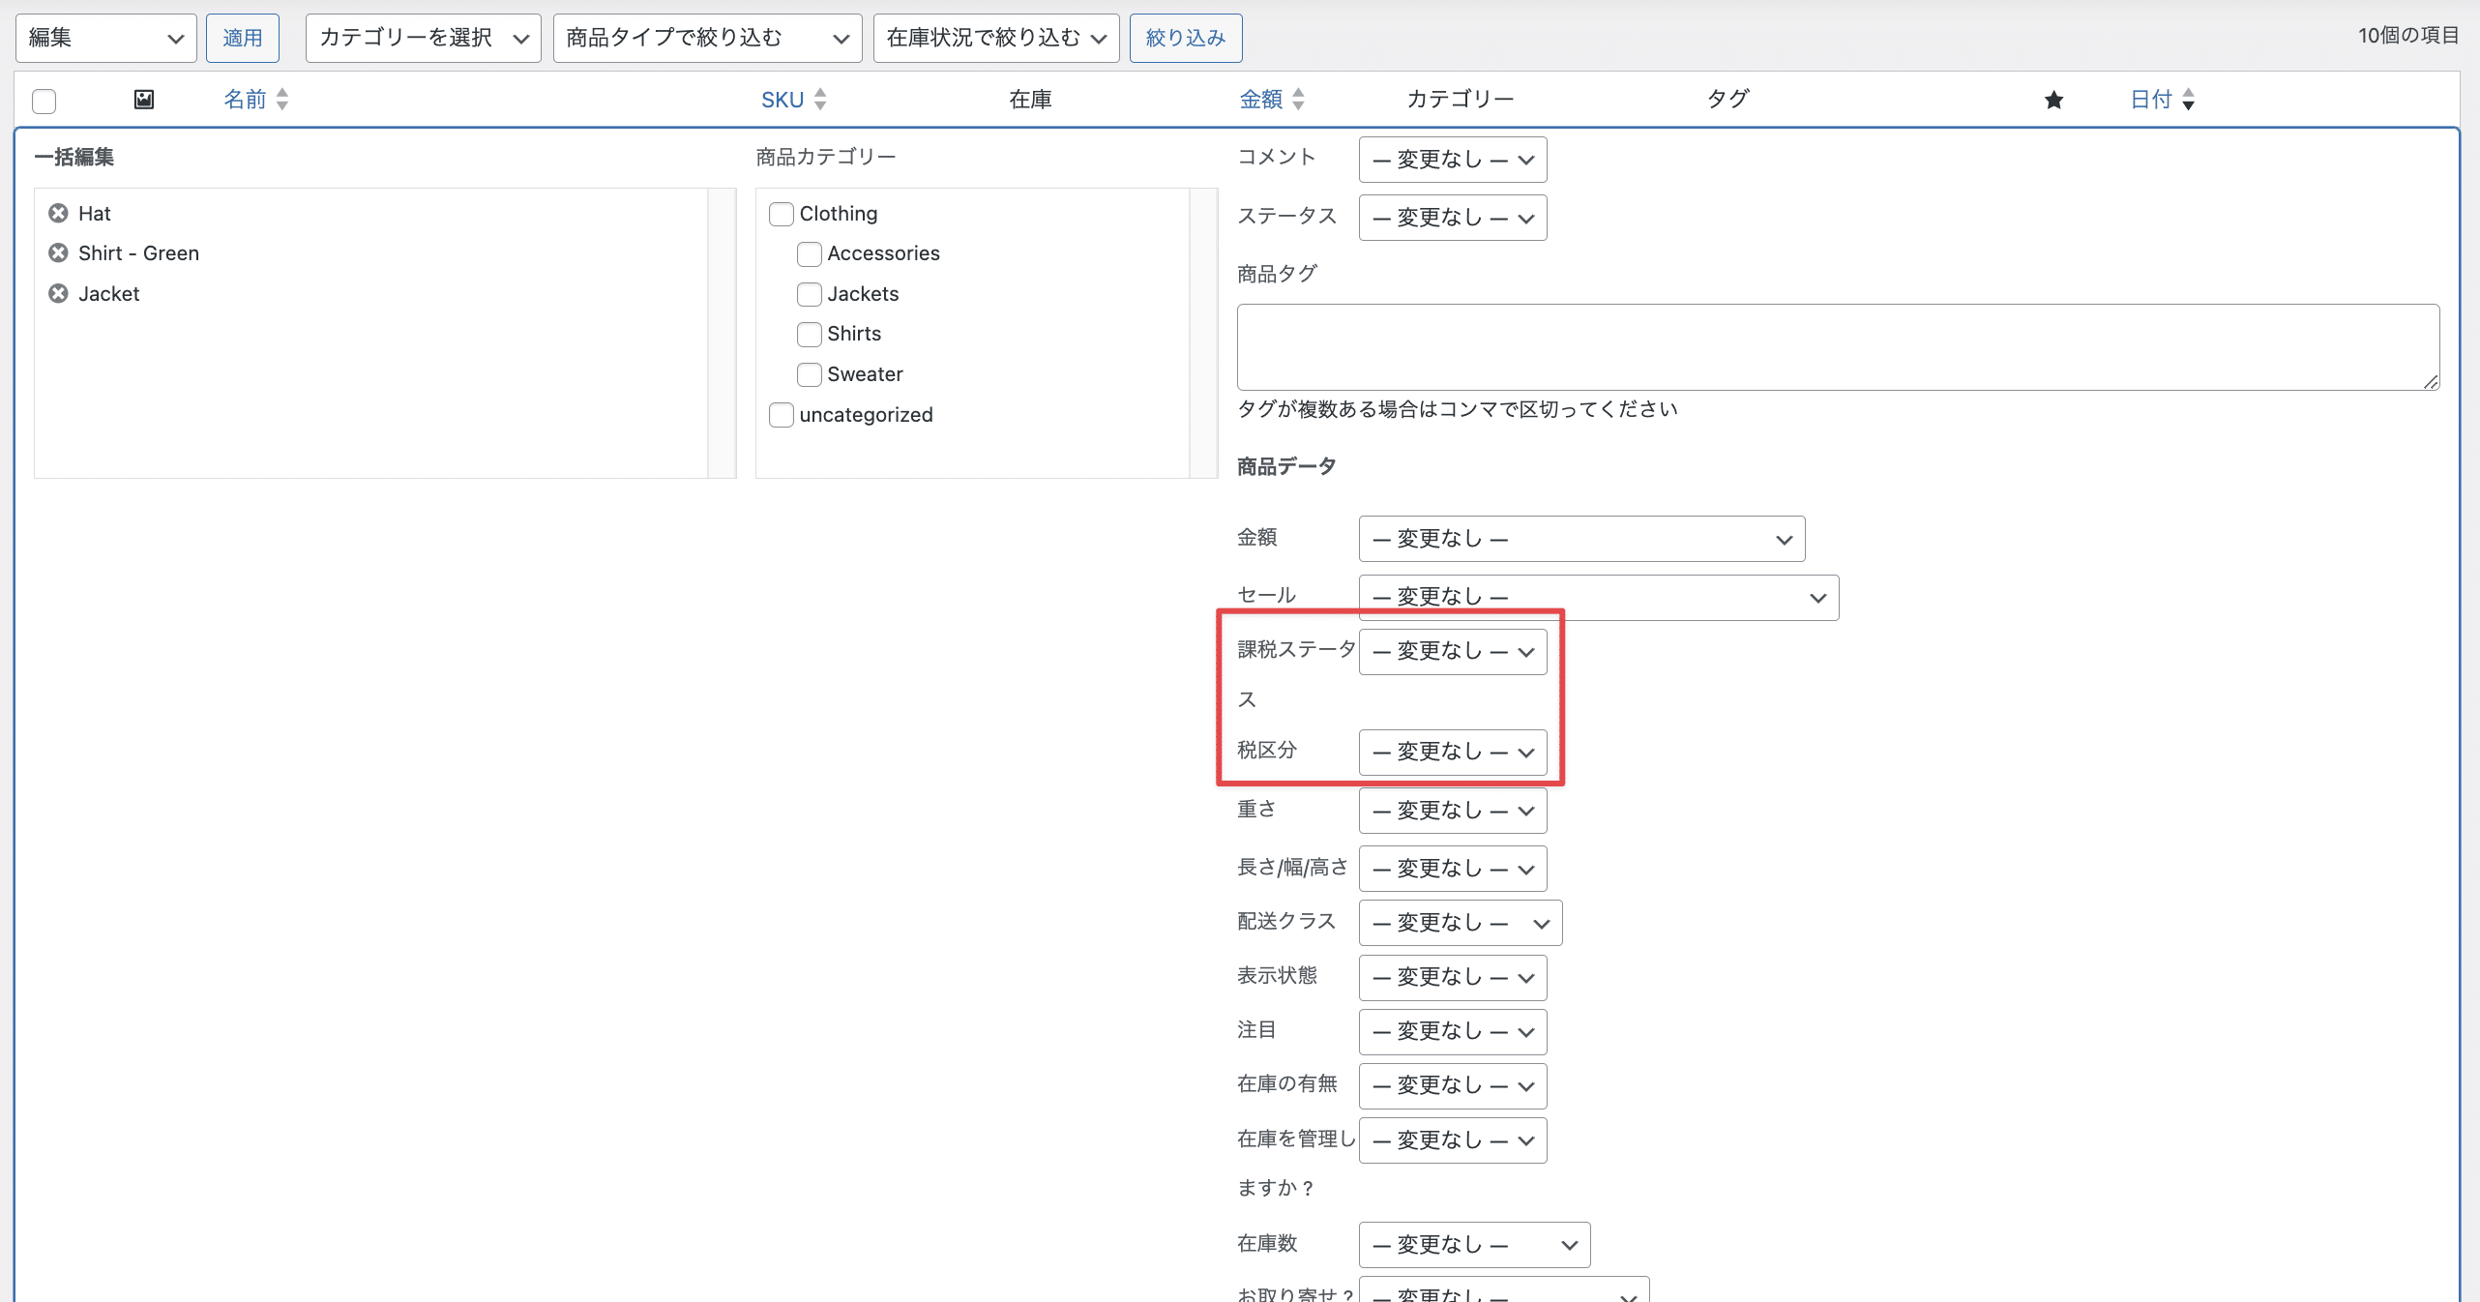Screen dimensions: 2480x1302
Task: Open the 税区分 dropdown
Action: point(1453,753)
